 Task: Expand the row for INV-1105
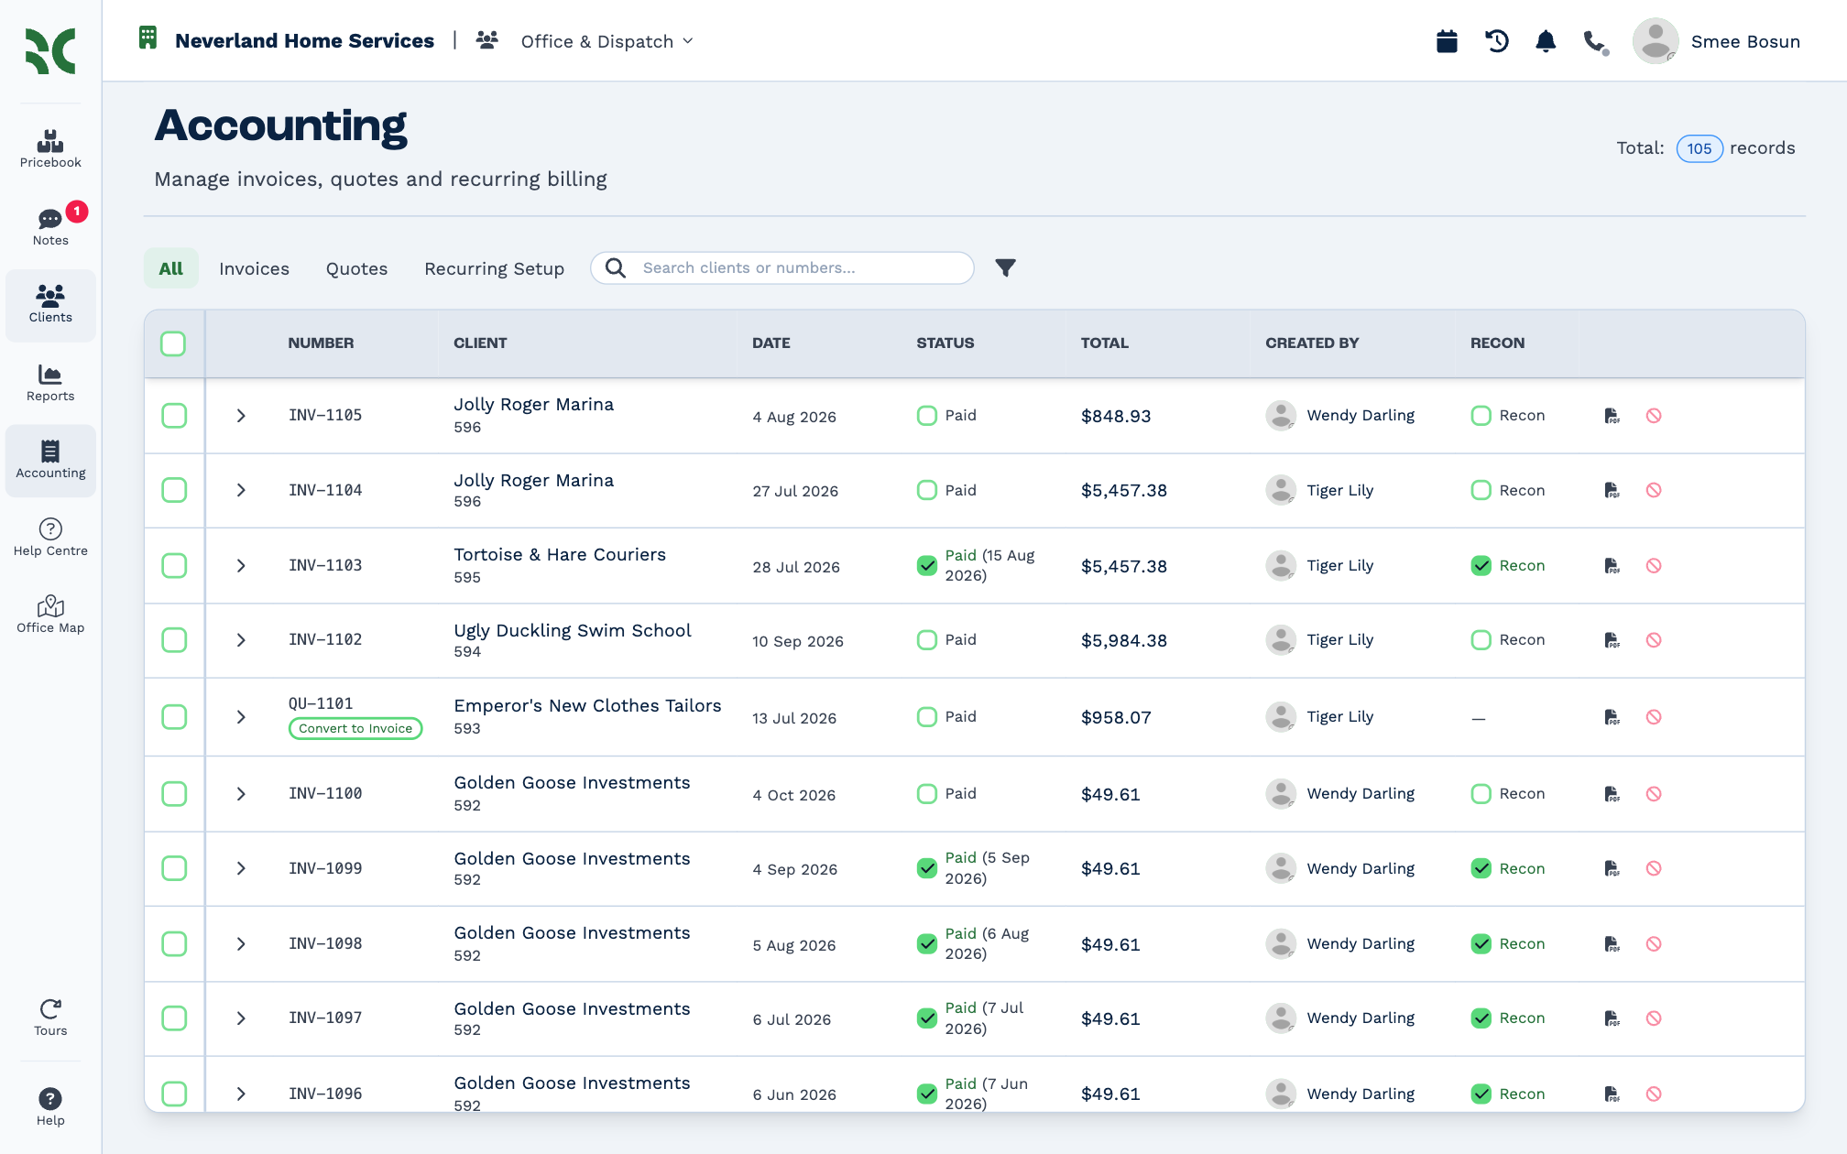241,416
